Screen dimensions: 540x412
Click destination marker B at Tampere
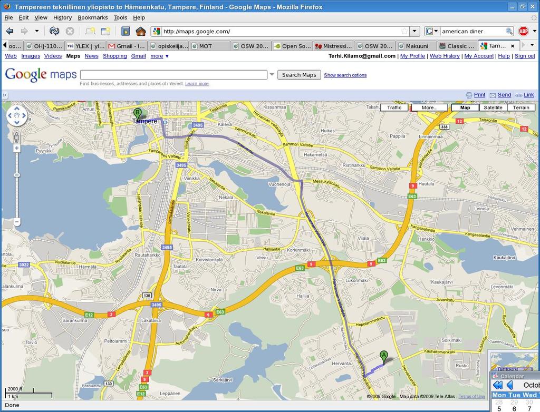pyautogui.click(x=137, y=114)
